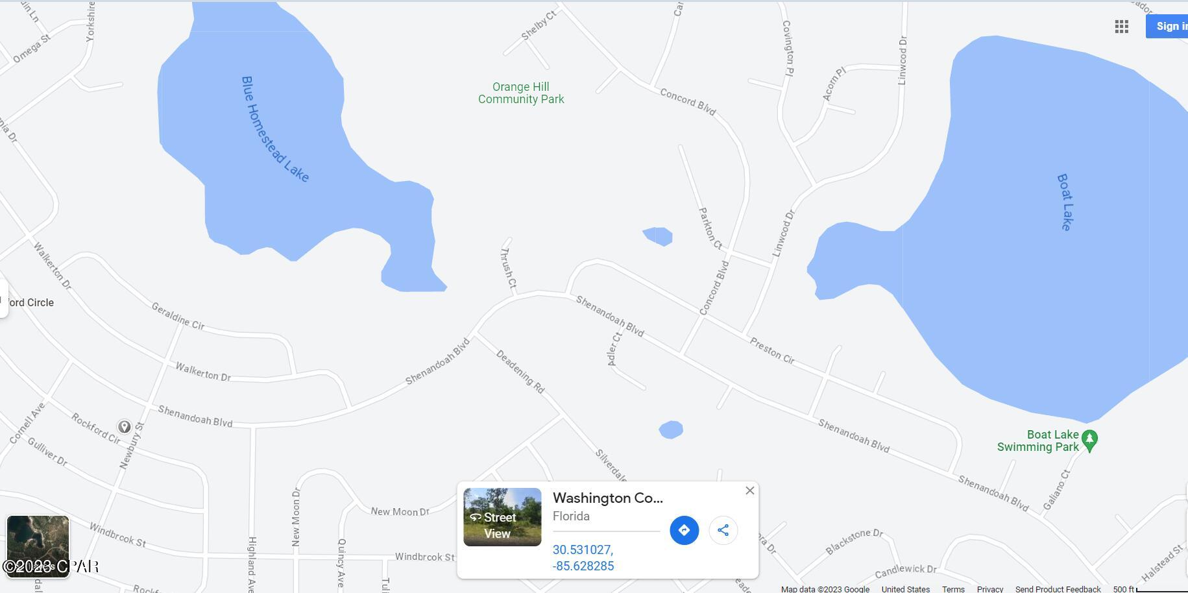The width and height of the screenshot is (1188, 593).
Task: Open the Street View thumbnail
Action: 502,517
